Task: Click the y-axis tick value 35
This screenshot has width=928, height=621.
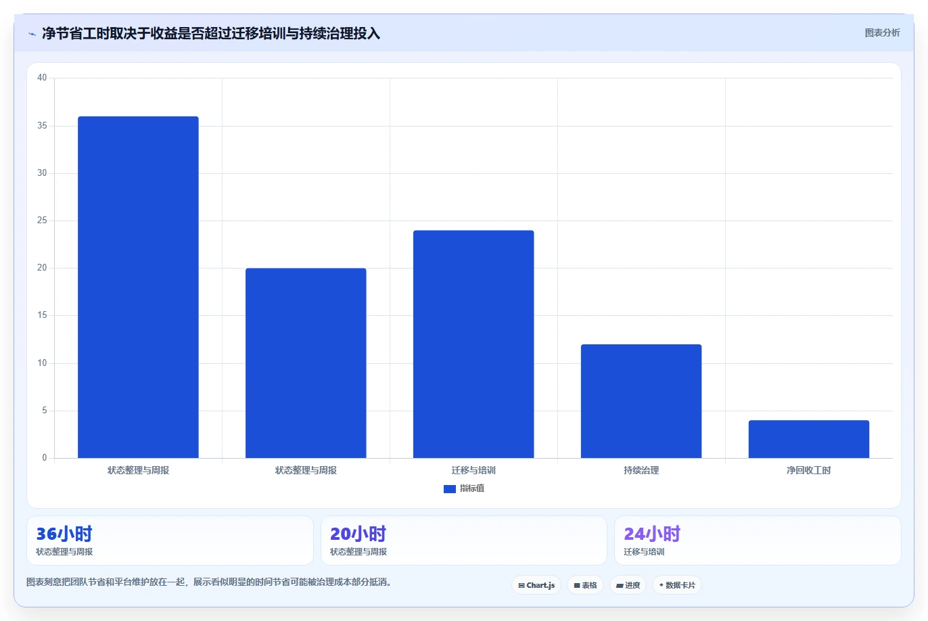Action: [42, 126]
